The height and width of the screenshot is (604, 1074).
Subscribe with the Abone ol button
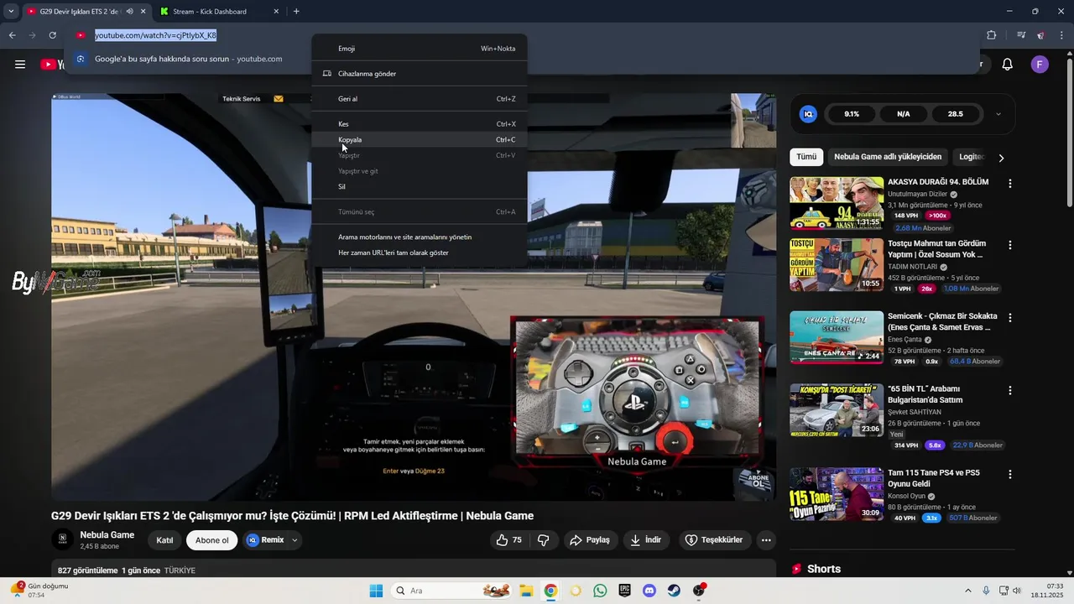click(212, 540)
